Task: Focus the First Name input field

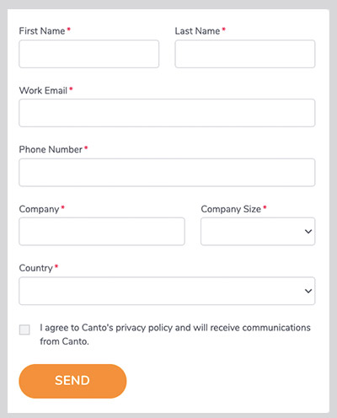Action: [89, 54]
